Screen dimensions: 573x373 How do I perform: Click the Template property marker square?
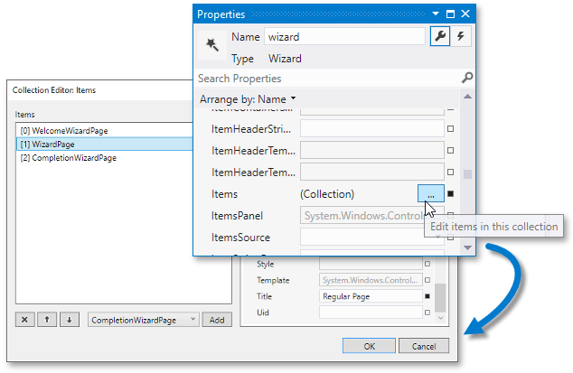pyautogui.click(x=427, y=280)
